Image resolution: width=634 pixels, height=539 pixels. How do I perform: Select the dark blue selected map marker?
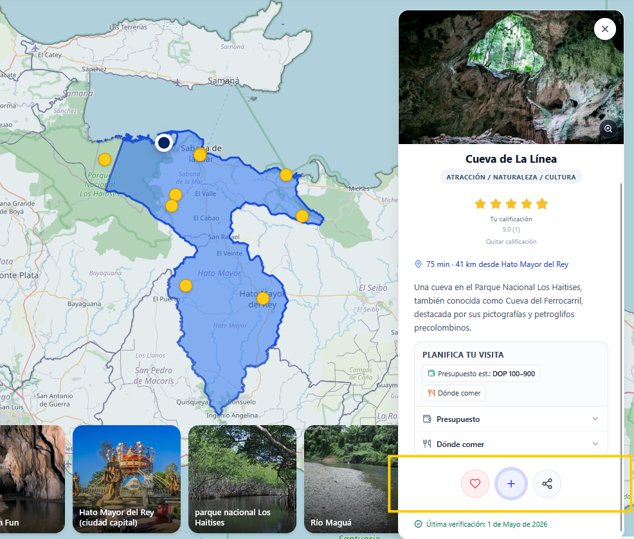pyautogui.click(x=164, y=142)
